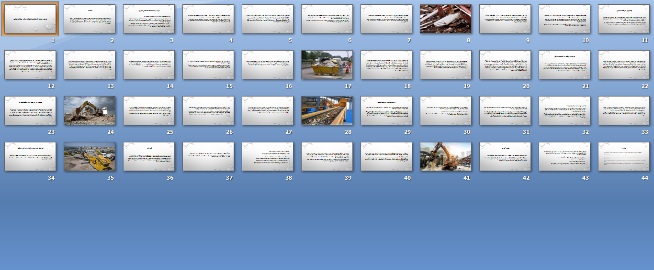Viewport: 654px width, 270px height.
Task: Select slide 2 thumbnail
Action: [90, 19]
